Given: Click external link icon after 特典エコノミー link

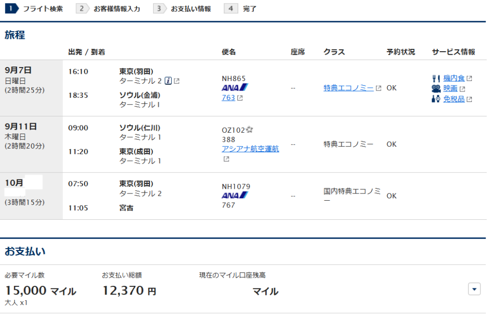Looking at the screenshot, I should coord(379,88).
